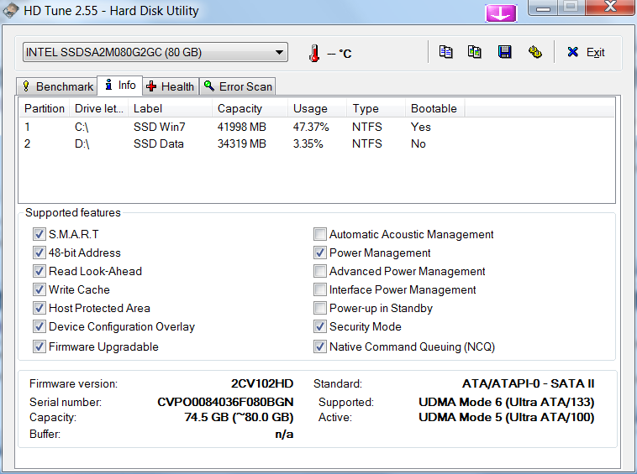This screenshot has width=637, height=474.
Task: Select the SSD Win7 partition label
Action: click(x=160, y=127)
